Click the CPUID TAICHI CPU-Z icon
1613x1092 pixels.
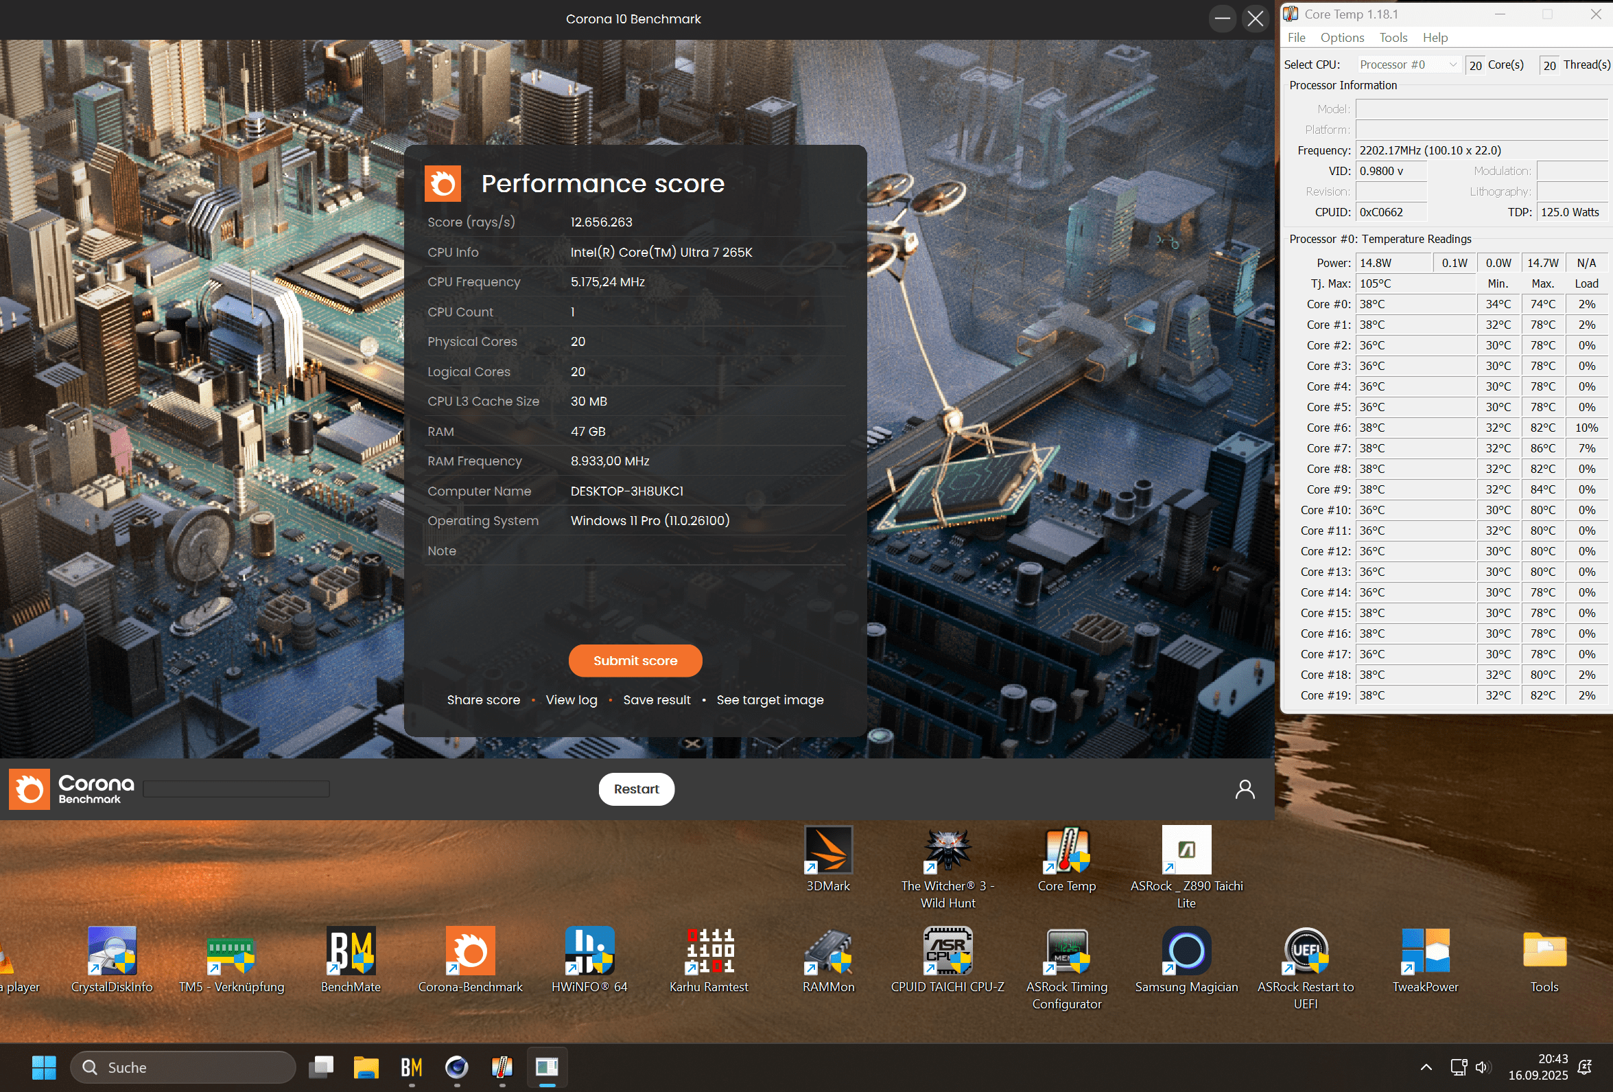coord(947,951)
